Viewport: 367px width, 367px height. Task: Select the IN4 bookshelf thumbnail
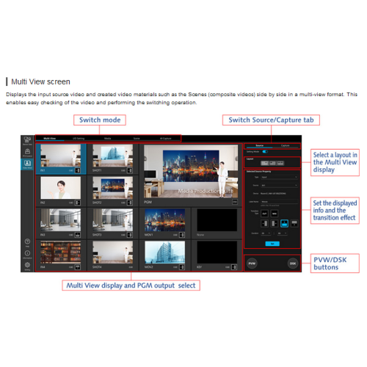tap(61, 252)
